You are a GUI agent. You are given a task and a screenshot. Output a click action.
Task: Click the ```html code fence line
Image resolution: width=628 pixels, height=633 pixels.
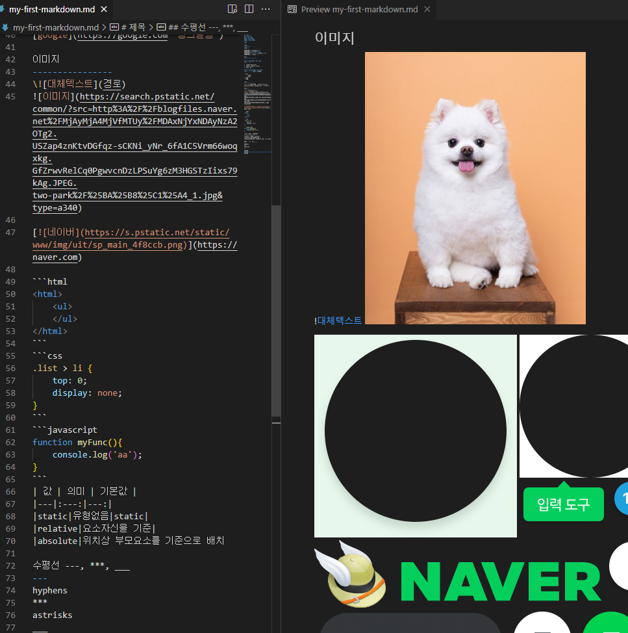[49, 282]
